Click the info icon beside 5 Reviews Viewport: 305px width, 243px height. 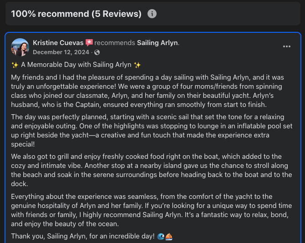tap(152, 14)
